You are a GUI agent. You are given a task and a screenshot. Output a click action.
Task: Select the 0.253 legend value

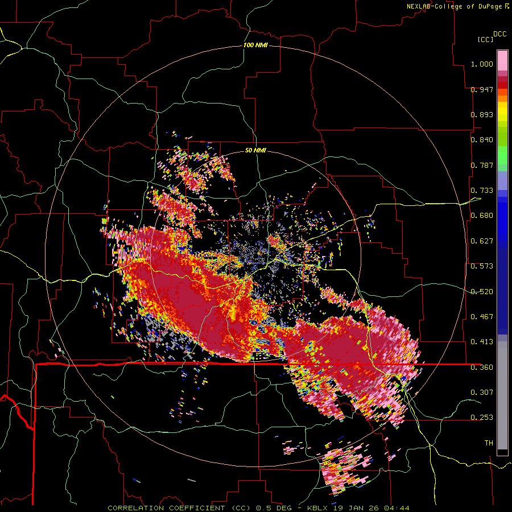tap(482, 418)
